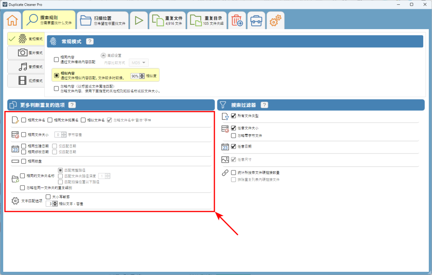Enable 忽略内容 option checkbox
The width and height of the screenshot is (432, 275).
tap(56, 88)
